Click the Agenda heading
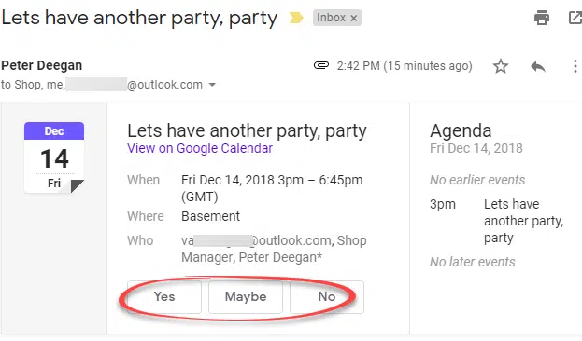Image resolution: width=582 pixels, height=341 pixels. coord(461,130)
